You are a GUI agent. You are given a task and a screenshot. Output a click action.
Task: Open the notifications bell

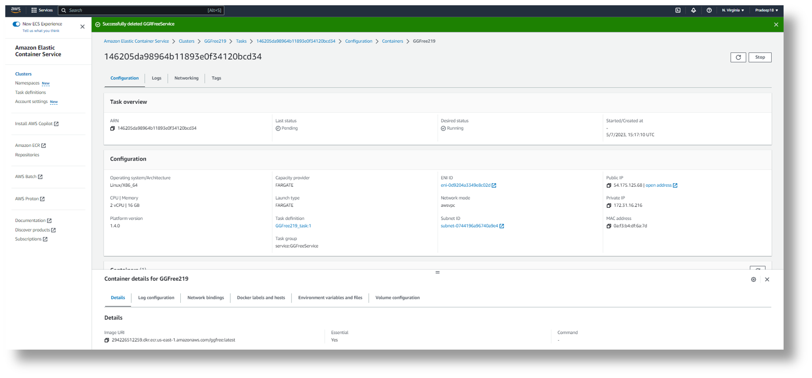pyautogui.click(x=693, y=10)
